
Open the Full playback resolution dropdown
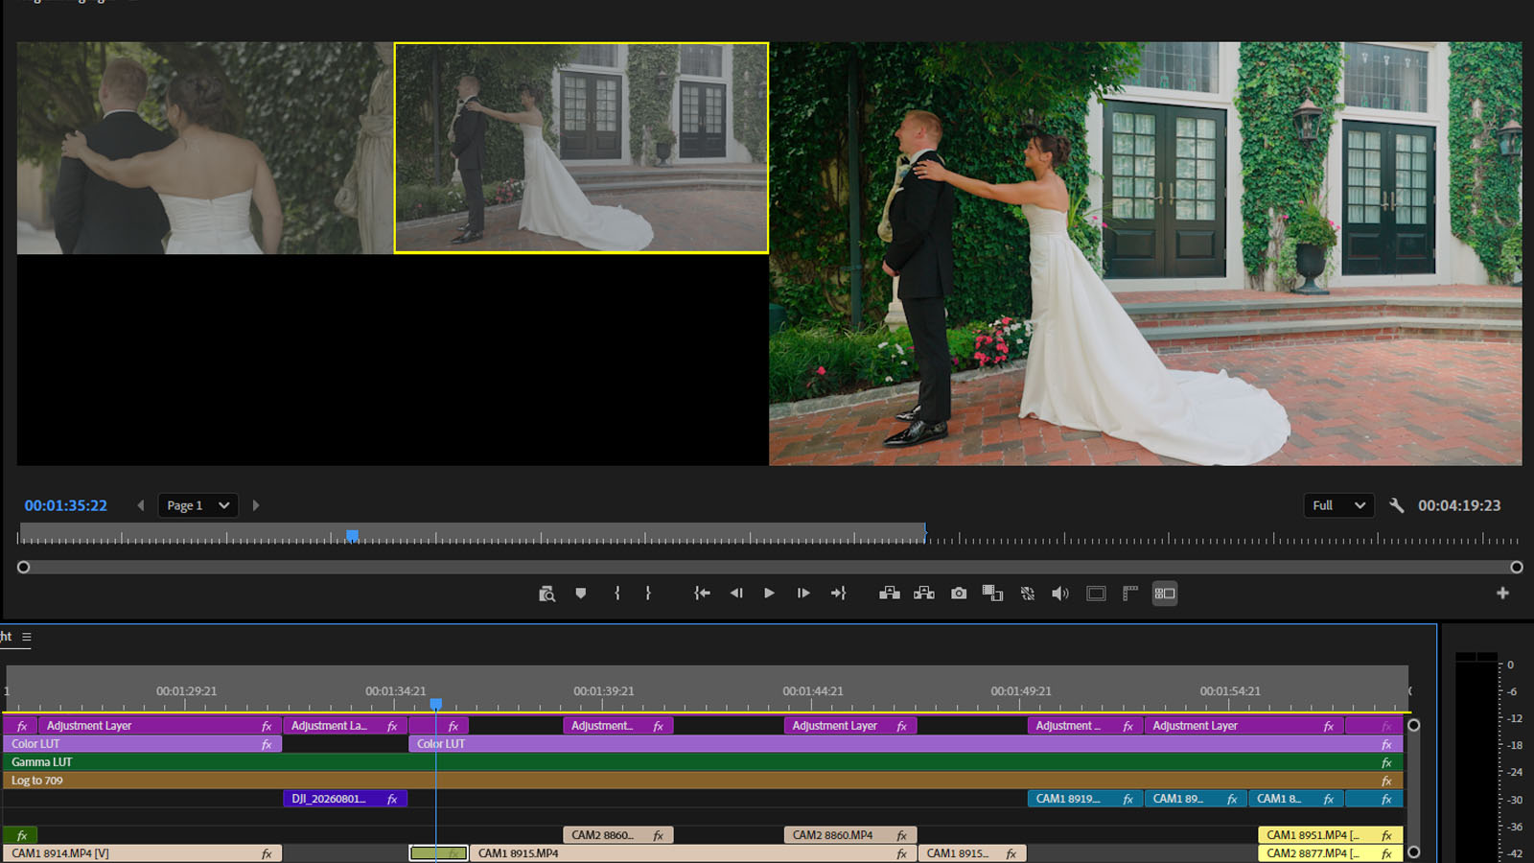[1338, 505]
